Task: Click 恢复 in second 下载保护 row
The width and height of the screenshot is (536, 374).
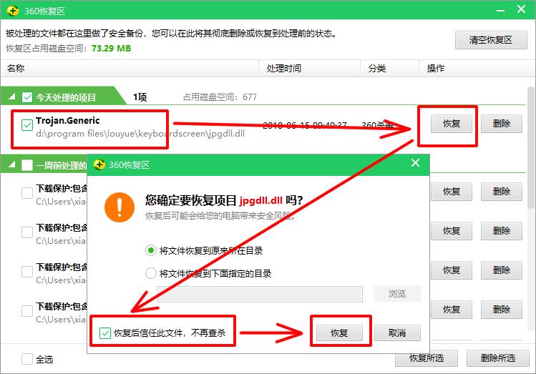Action: (452, 231)
